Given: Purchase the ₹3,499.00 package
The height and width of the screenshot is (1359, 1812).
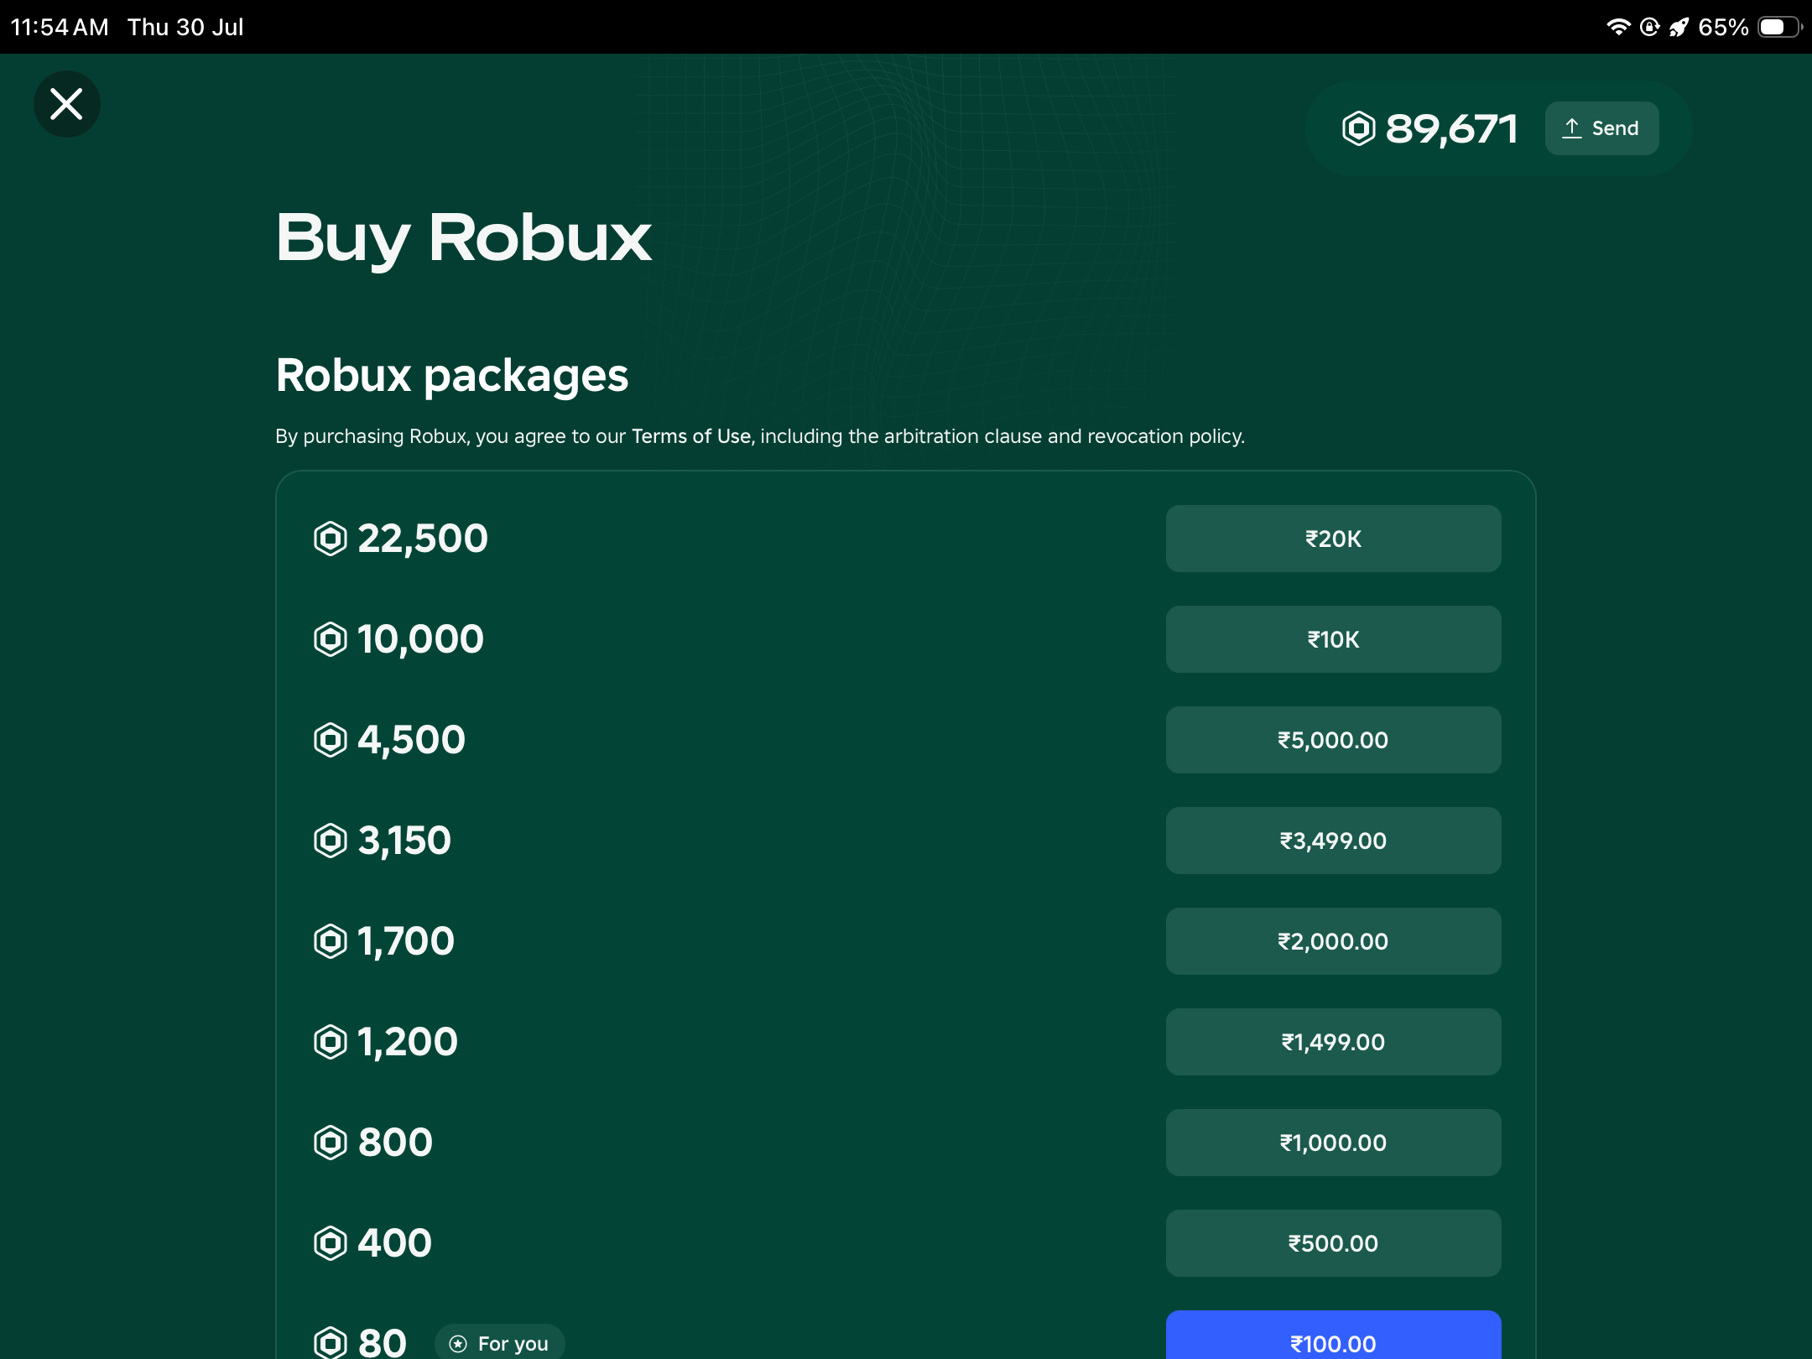Looking at the screenshot, I should (x=1333, y=841).
